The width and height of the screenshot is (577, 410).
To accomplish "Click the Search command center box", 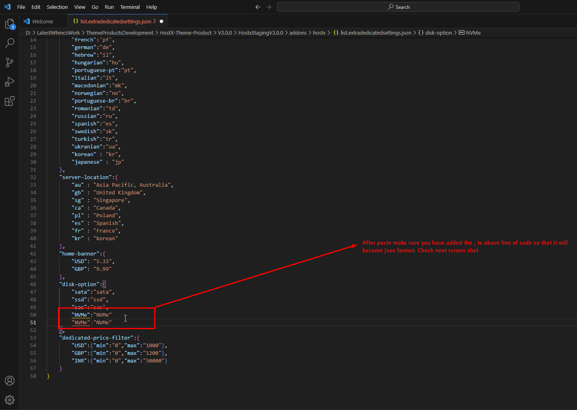I will click(x=398, y=7).
